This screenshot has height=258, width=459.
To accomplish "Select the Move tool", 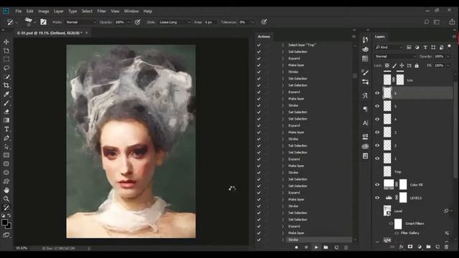I will click(x=6, y=42).
